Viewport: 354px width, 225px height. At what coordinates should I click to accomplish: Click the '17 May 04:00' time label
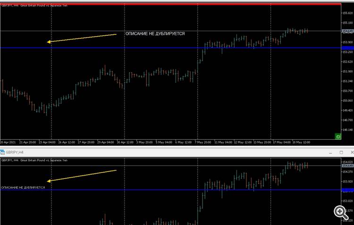coord(282,142)
